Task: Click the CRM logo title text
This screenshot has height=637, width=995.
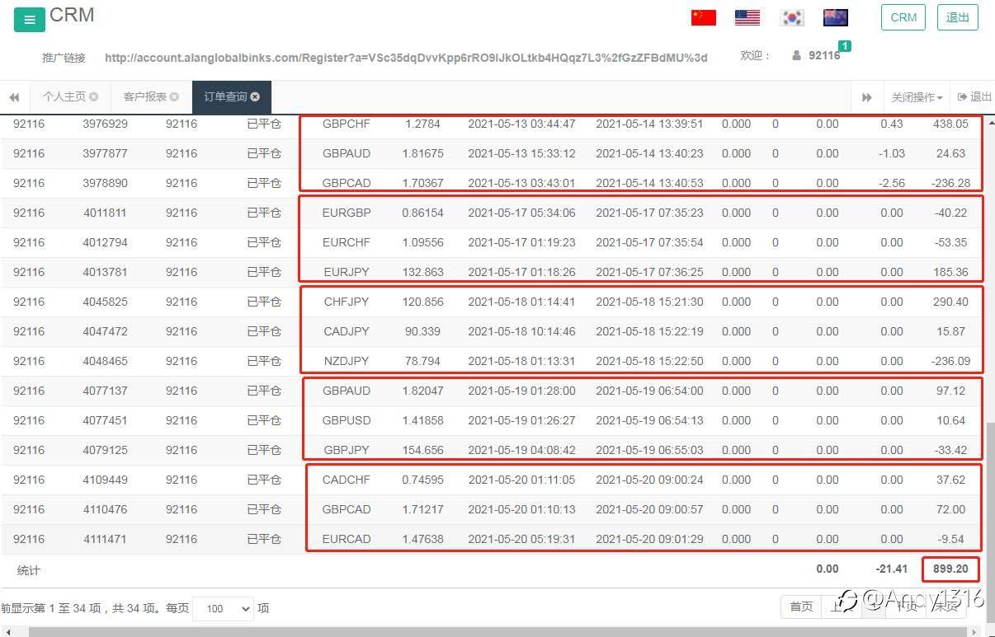Action: (x=73, y=15)
